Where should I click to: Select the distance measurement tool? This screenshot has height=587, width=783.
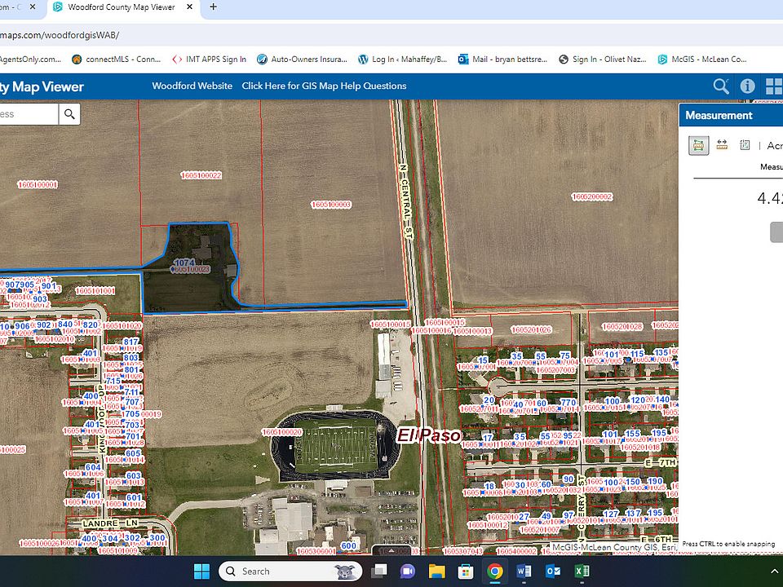(722, 145)
